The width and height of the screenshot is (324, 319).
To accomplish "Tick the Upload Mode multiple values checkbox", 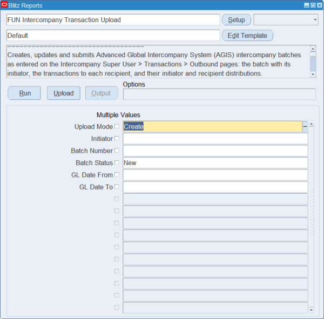I will click(x=117, y=126).
